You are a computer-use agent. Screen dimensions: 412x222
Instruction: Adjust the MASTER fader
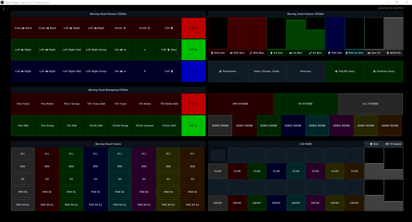pos(393,34)
